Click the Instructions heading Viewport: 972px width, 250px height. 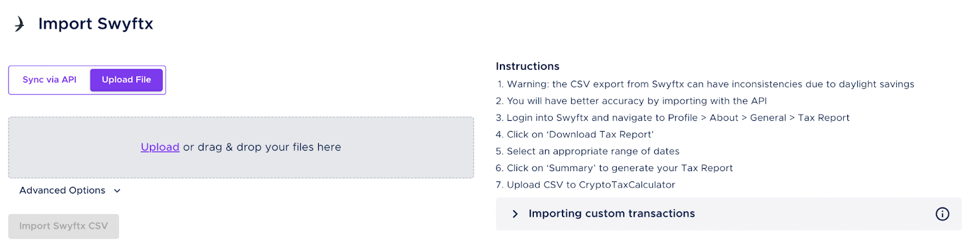[x=527, y=66]
